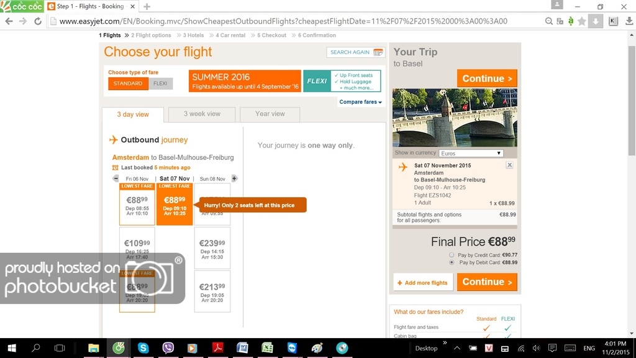Reload the page with the refresh icon
The image size is (636, 358).
[38, 21]
